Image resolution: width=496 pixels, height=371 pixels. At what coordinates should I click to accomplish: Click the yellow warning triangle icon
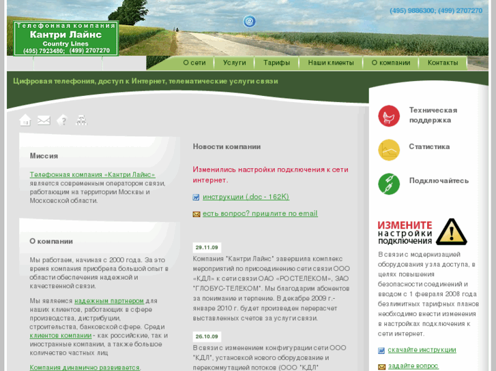click(451, 232)
